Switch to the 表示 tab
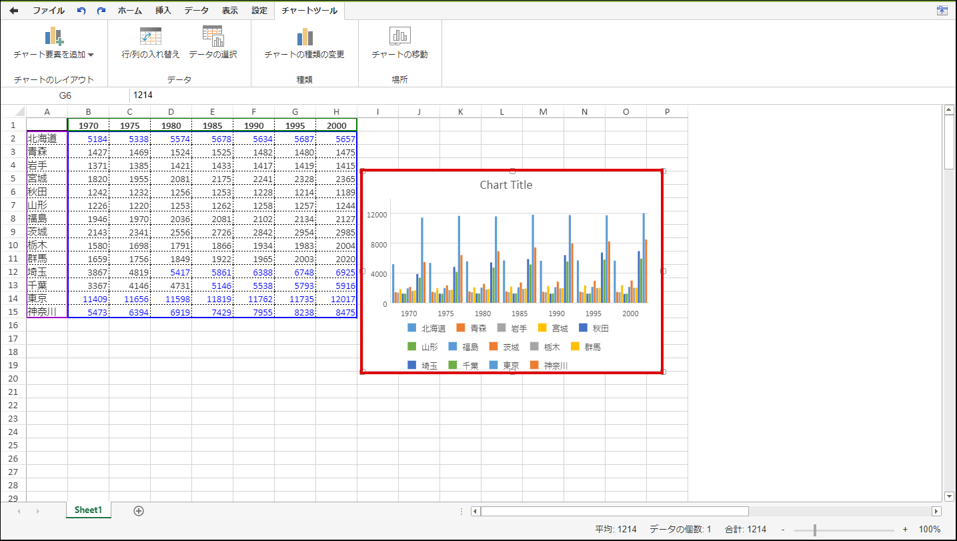The image size is (957, 541). [230, 11]
